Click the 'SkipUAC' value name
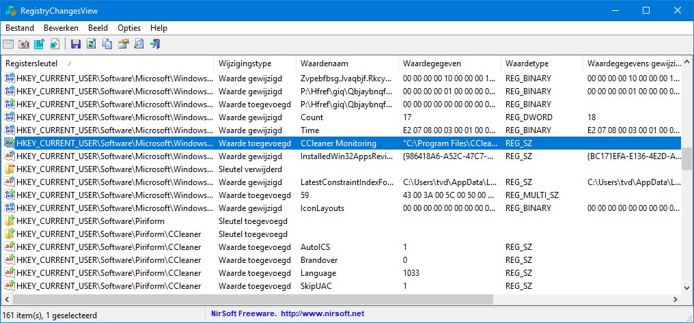 pos(316,286)
